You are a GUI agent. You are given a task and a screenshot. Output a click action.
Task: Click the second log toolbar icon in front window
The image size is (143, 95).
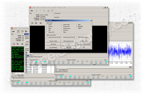click(36, 23)
